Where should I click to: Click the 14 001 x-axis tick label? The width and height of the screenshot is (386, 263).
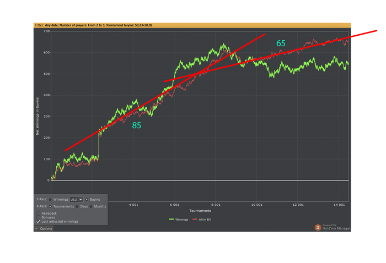339,205
